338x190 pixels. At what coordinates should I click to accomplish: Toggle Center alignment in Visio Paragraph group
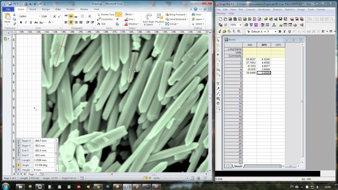71,22
